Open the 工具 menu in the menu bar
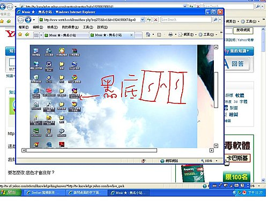 coord(88,27)
